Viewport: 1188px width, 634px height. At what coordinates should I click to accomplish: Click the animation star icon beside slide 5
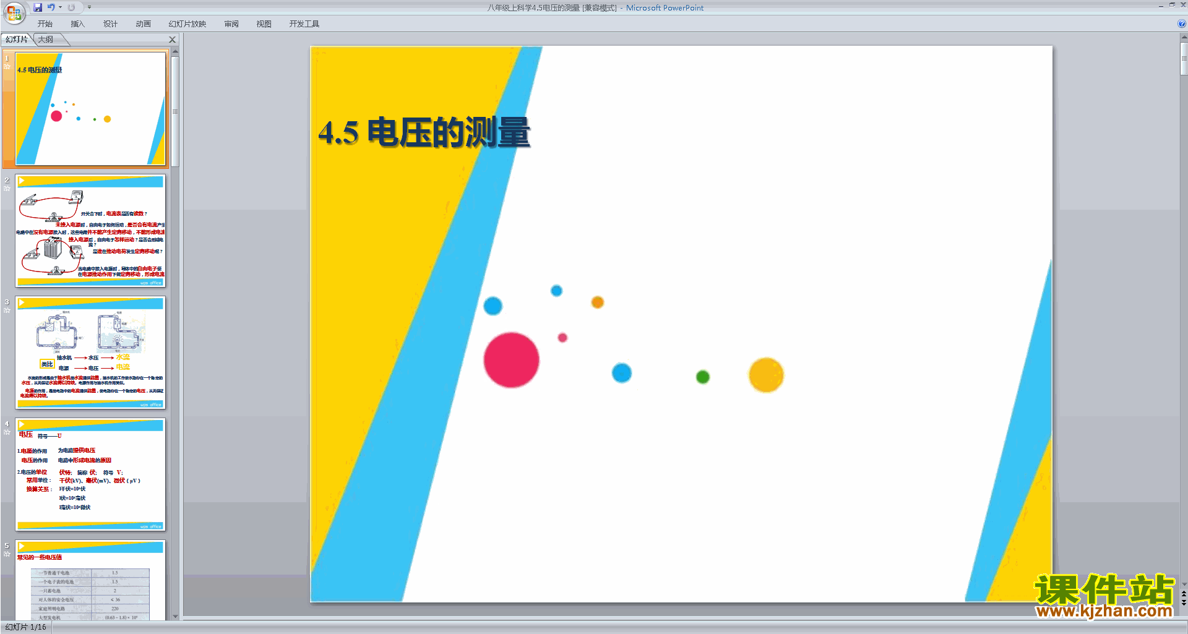(x=7, y=554)
